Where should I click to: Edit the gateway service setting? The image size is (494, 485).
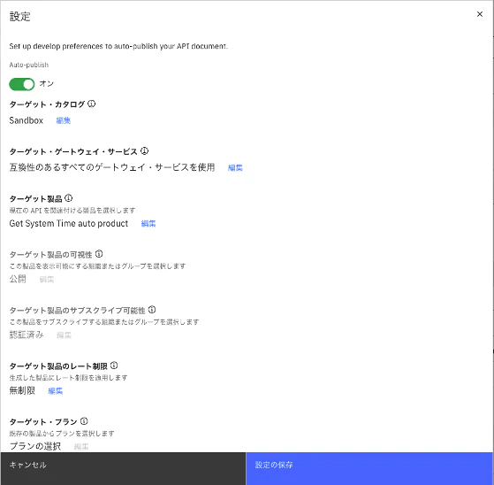click(235, 168)
